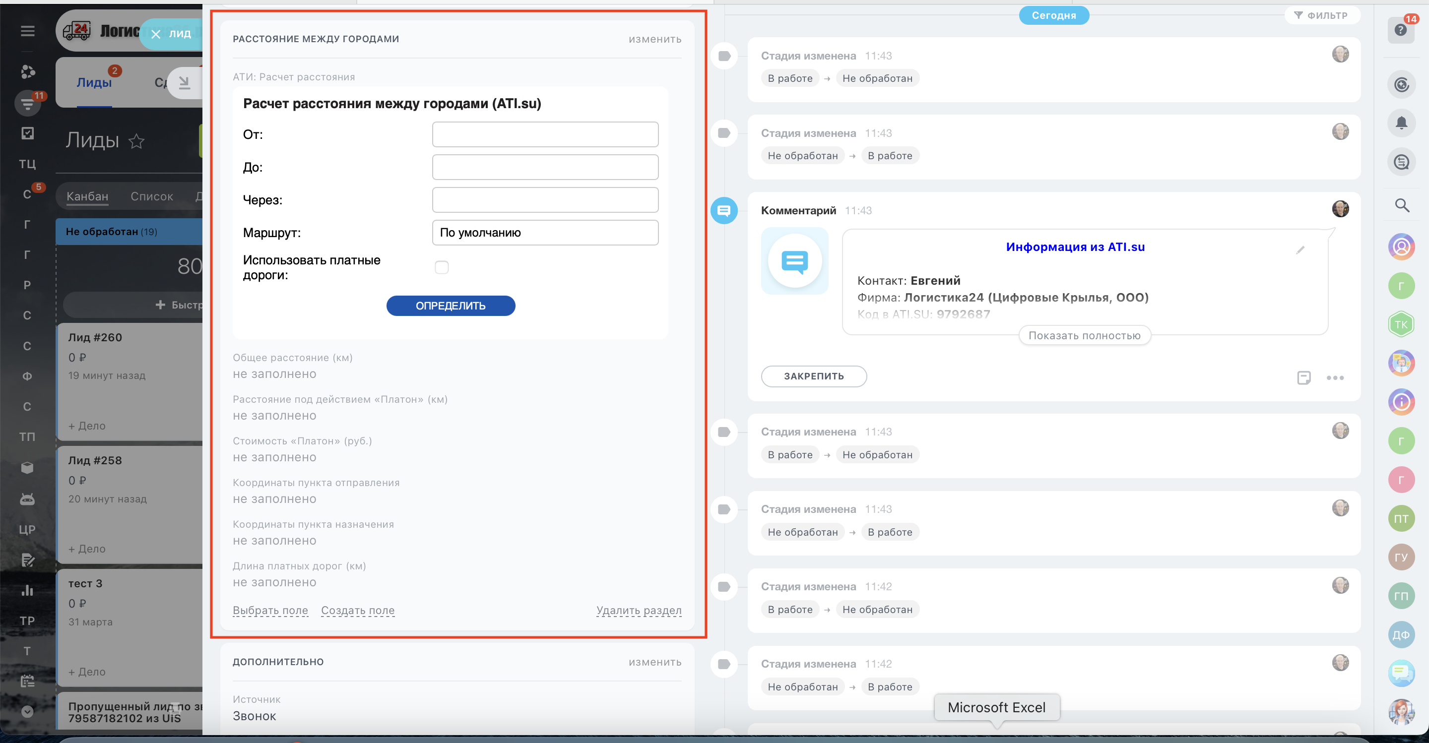
Task: Open the hamburger menu in left sidebar
Action: point(27,31)
